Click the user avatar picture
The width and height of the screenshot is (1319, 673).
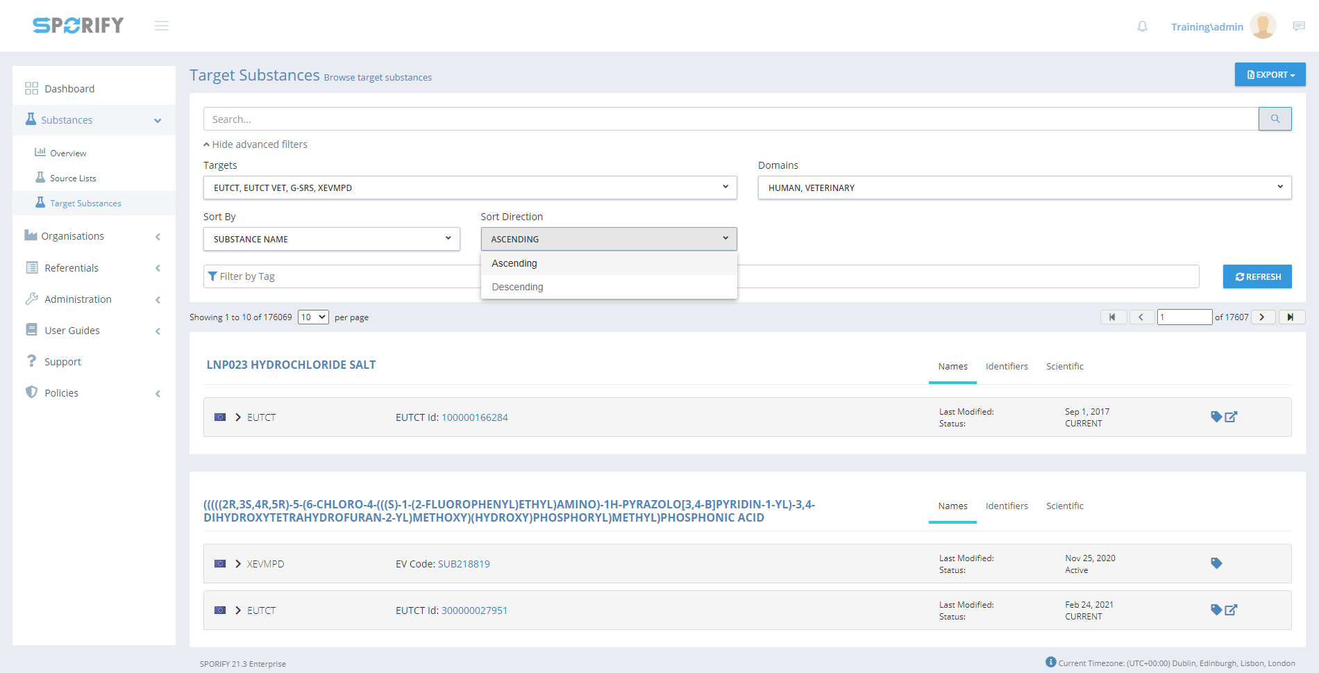[x=1262, y=26]
